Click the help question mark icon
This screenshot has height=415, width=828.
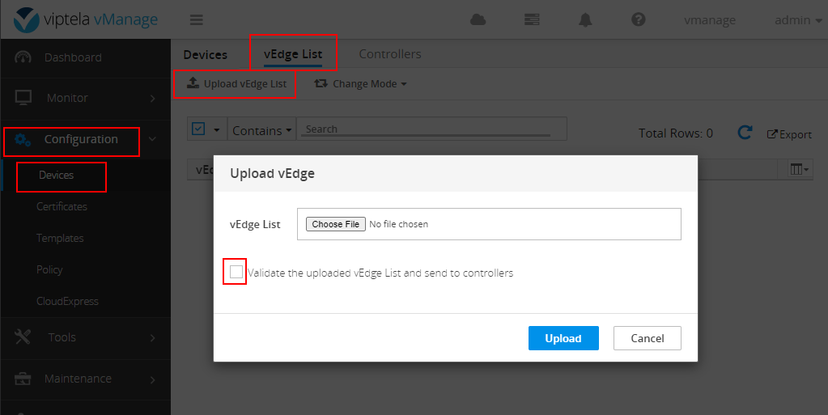coord(638,20)
